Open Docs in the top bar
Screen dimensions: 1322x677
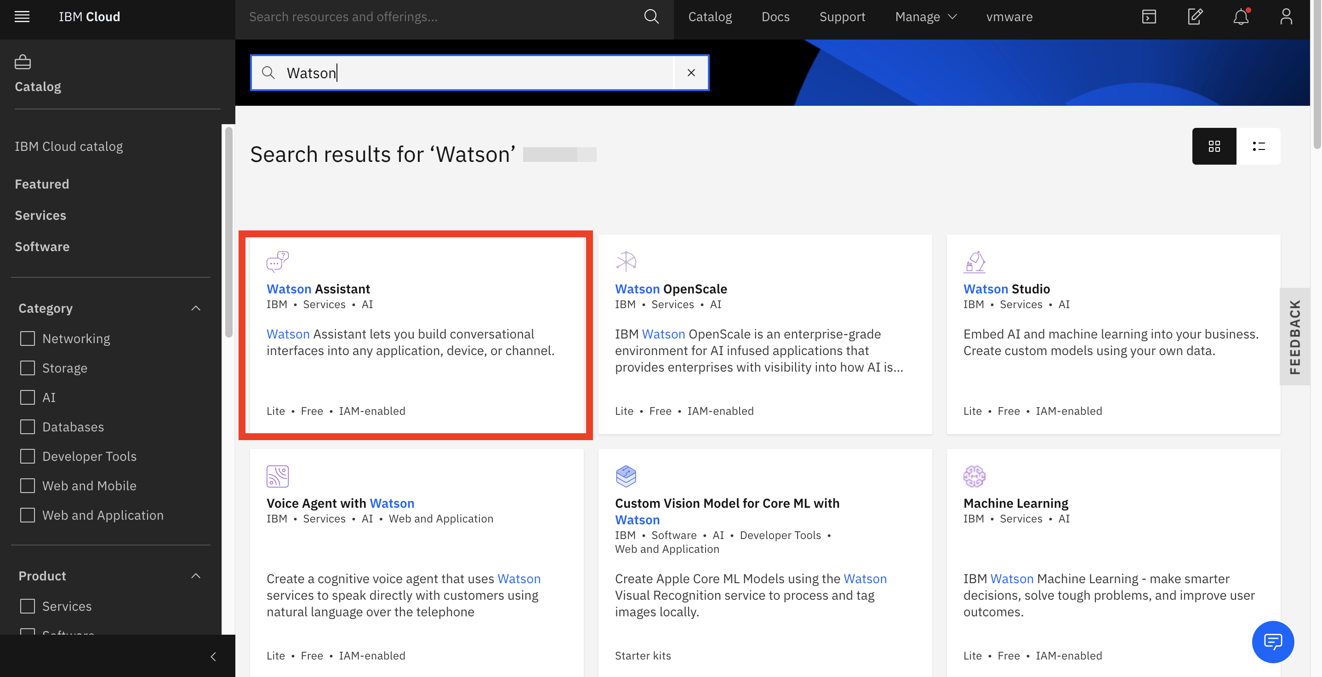pos(775,17)
